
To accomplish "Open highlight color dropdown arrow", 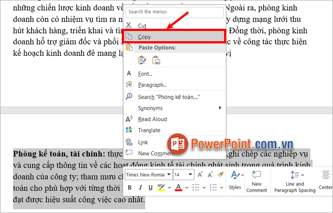I will coord(169,187).
